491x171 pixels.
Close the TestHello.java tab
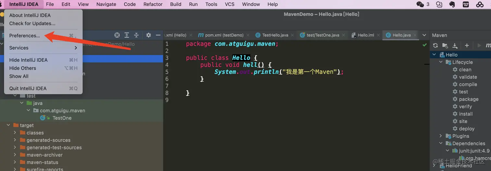tap(293, 35)
